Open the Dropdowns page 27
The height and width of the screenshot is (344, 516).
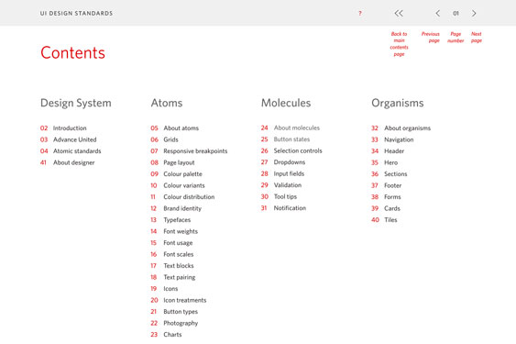(283, 162)
